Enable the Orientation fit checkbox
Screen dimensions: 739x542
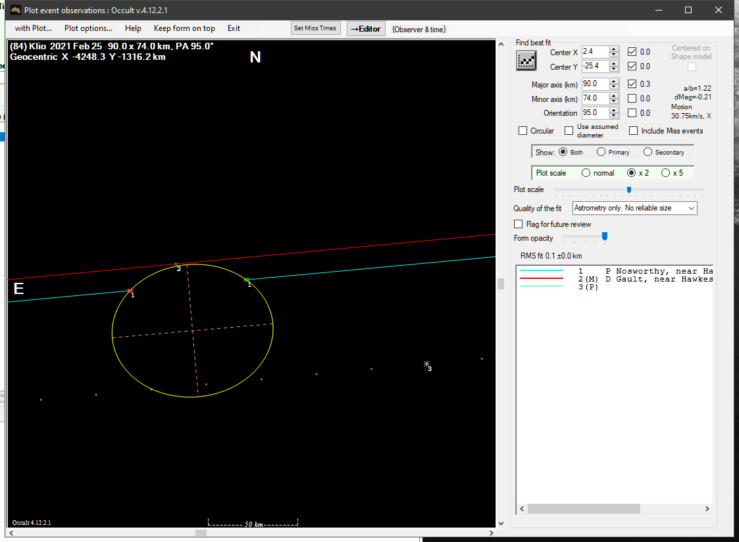tap(632, 113)
